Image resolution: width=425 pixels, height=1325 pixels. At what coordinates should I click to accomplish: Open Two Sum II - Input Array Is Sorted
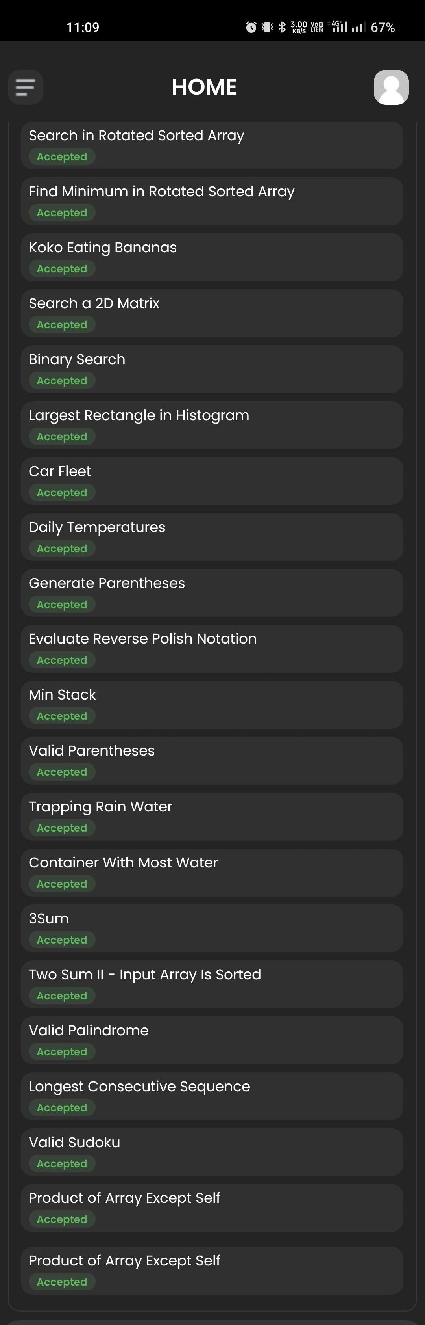point(212,984)
